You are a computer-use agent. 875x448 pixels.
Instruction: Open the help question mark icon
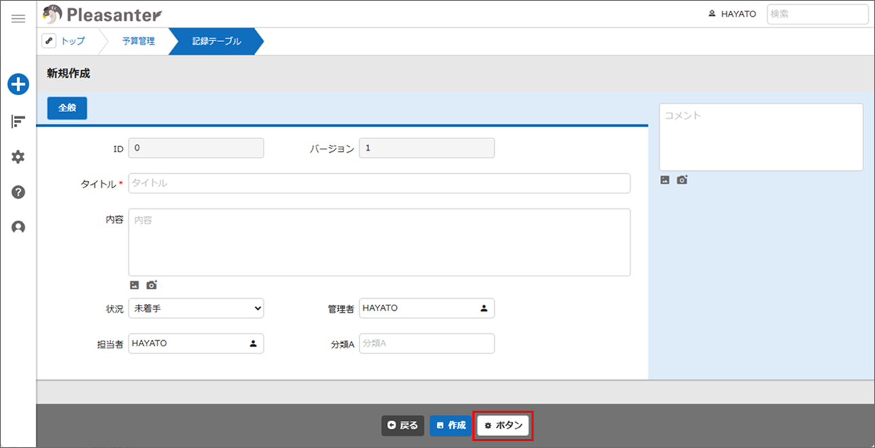pyautogui.click(x=18, y=192)
